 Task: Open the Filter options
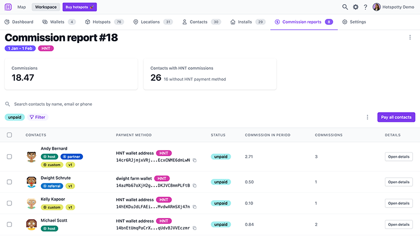[37, 117]
